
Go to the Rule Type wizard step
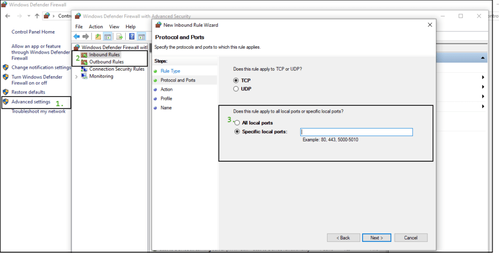pyautogui.click(x=170, y=71)
